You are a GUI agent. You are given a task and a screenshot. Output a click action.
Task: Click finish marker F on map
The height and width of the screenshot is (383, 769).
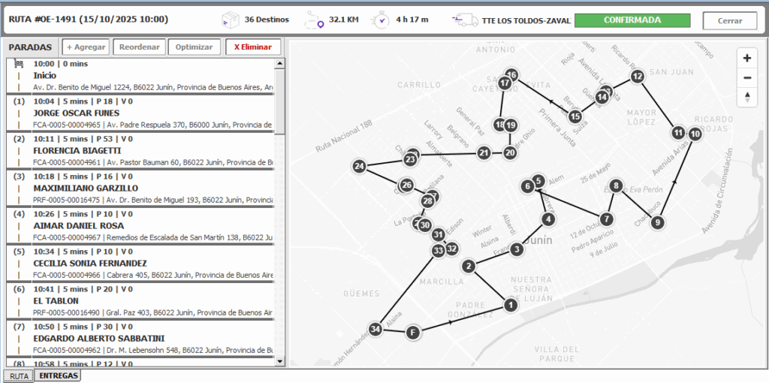tap(412, 331)
